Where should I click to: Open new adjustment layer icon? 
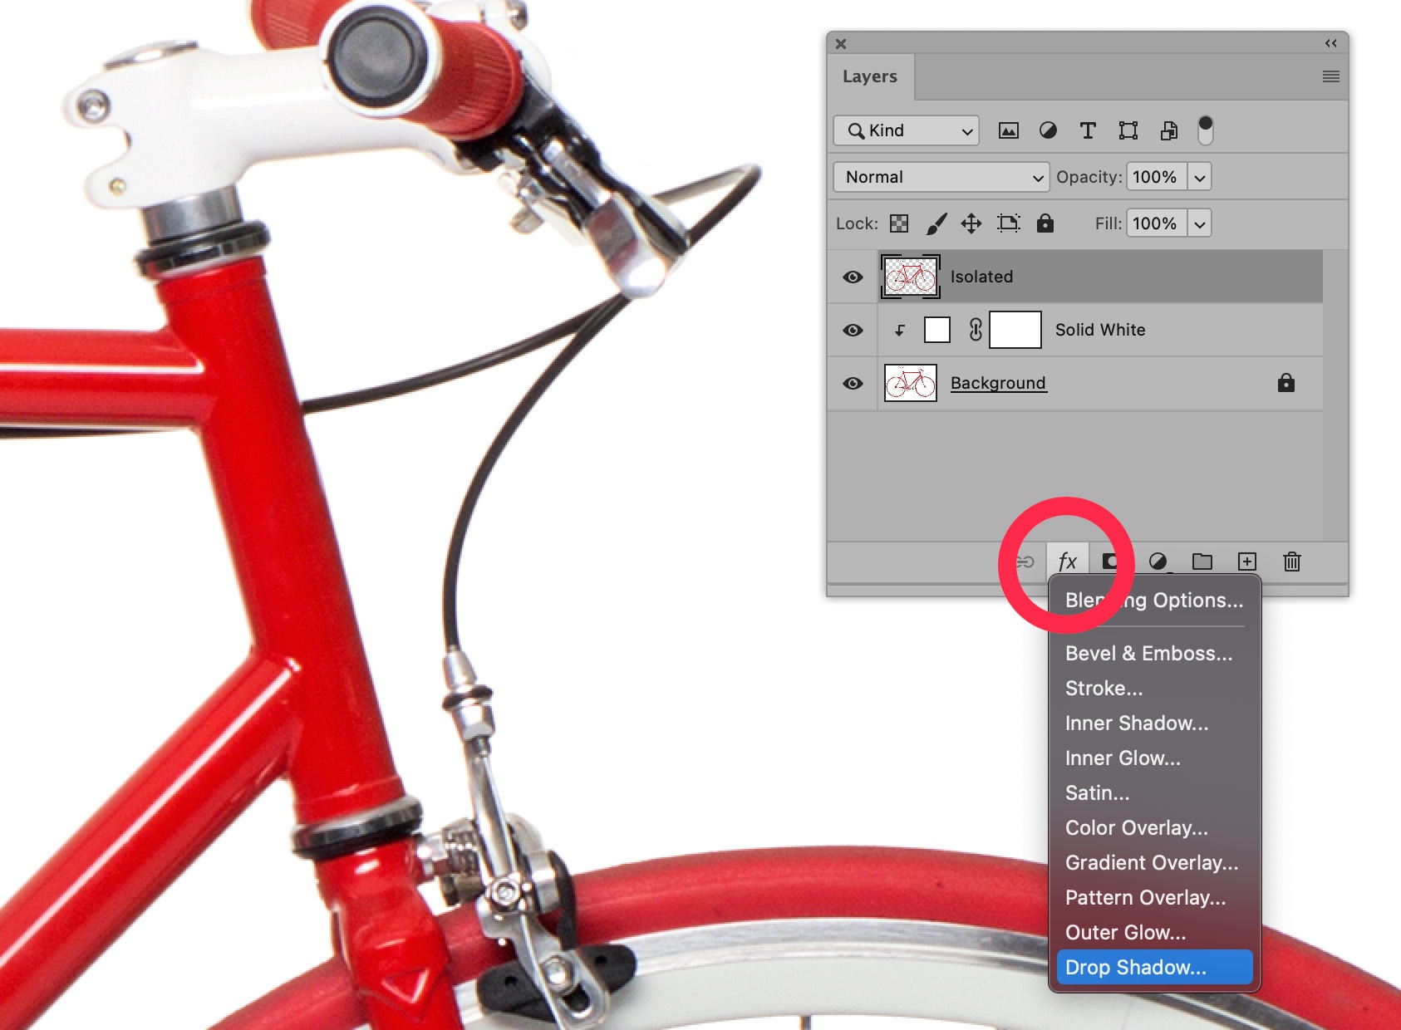tap(1158, 562)
